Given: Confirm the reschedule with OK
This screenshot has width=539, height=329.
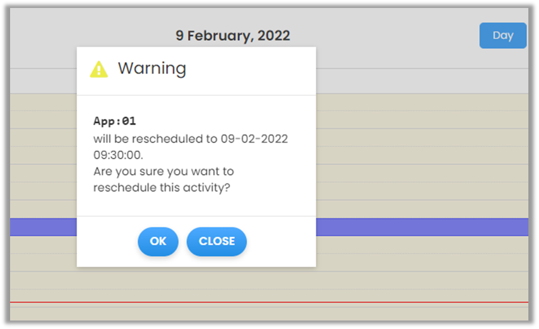Looking at the screenshot, I should (158, 241).
